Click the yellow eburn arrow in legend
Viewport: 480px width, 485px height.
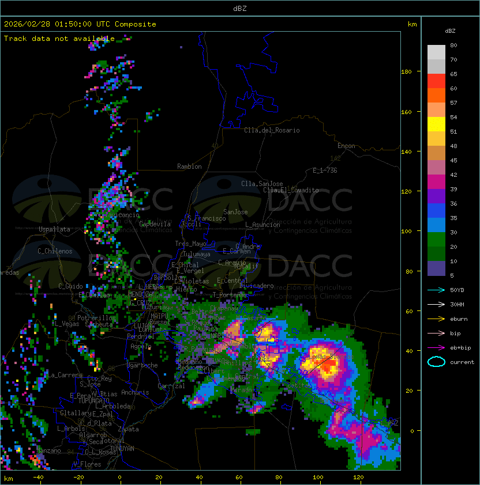tap(436, 319)
